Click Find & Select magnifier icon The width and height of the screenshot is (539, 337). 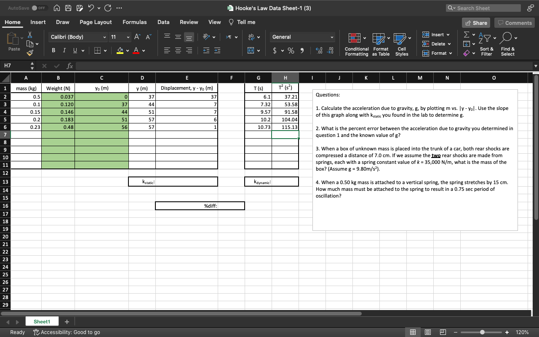click(x=507, y=38)
